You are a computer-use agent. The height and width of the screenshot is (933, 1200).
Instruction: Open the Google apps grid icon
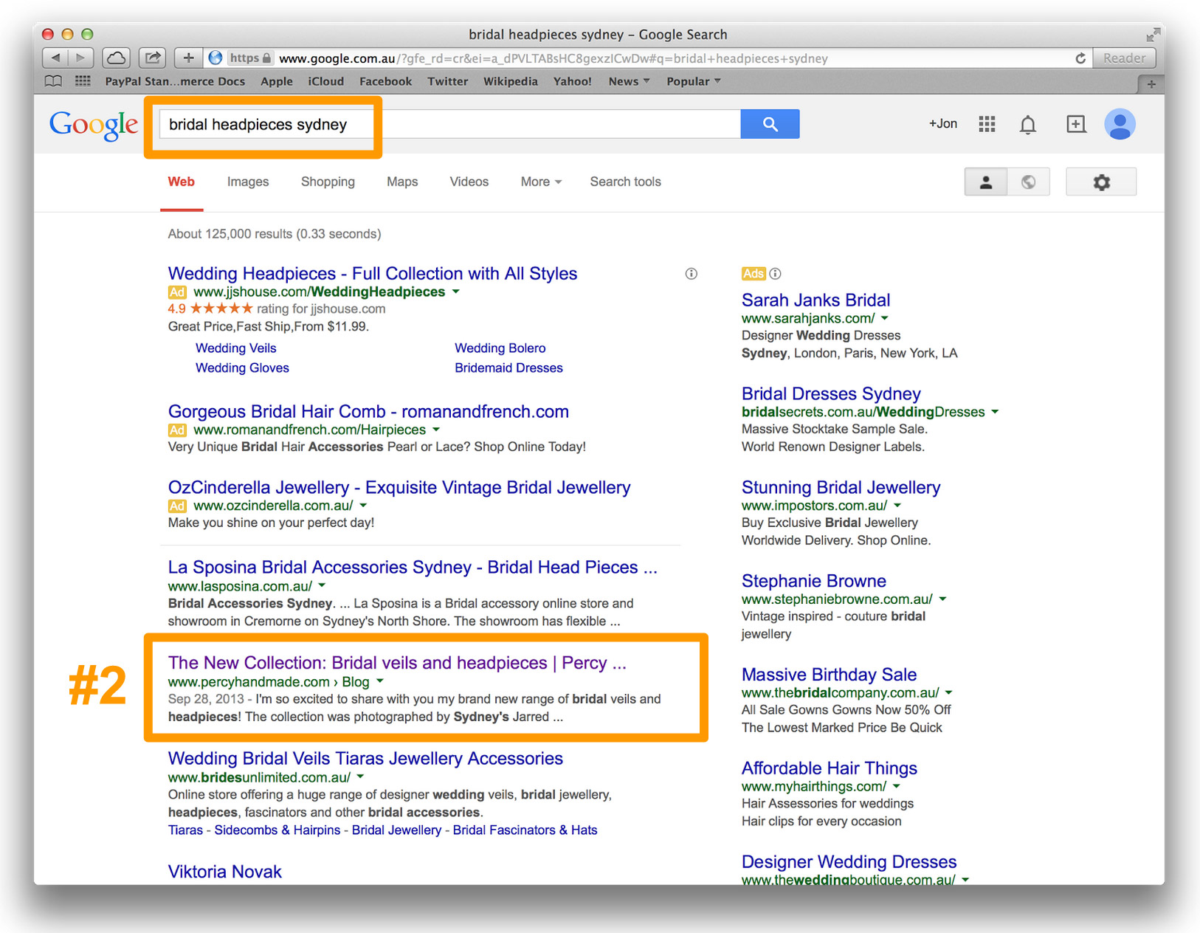pos(987,124)
